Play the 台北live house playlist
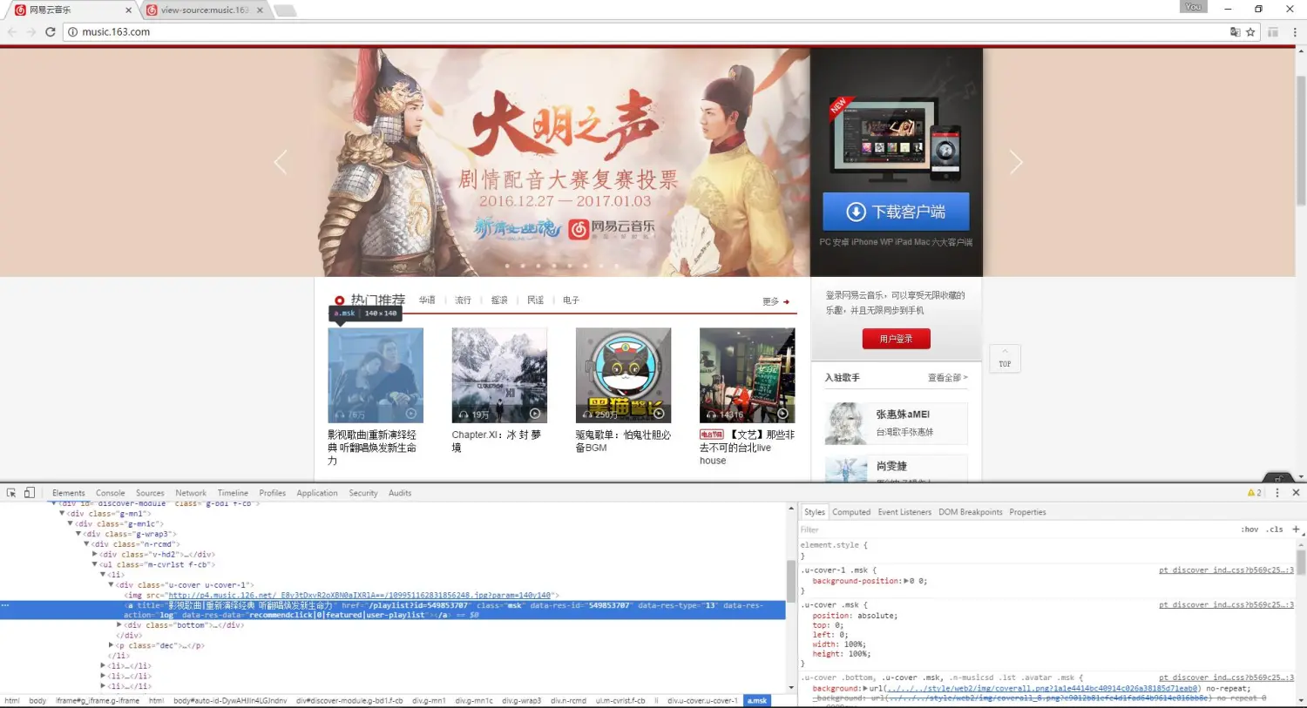 (782, 414)
